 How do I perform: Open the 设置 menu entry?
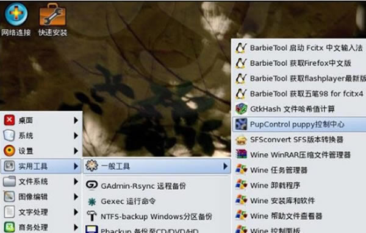click(41, 151)
